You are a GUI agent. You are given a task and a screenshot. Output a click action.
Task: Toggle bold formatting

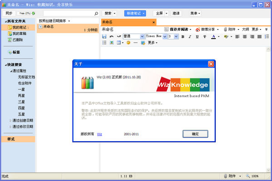tap(183, 37)
